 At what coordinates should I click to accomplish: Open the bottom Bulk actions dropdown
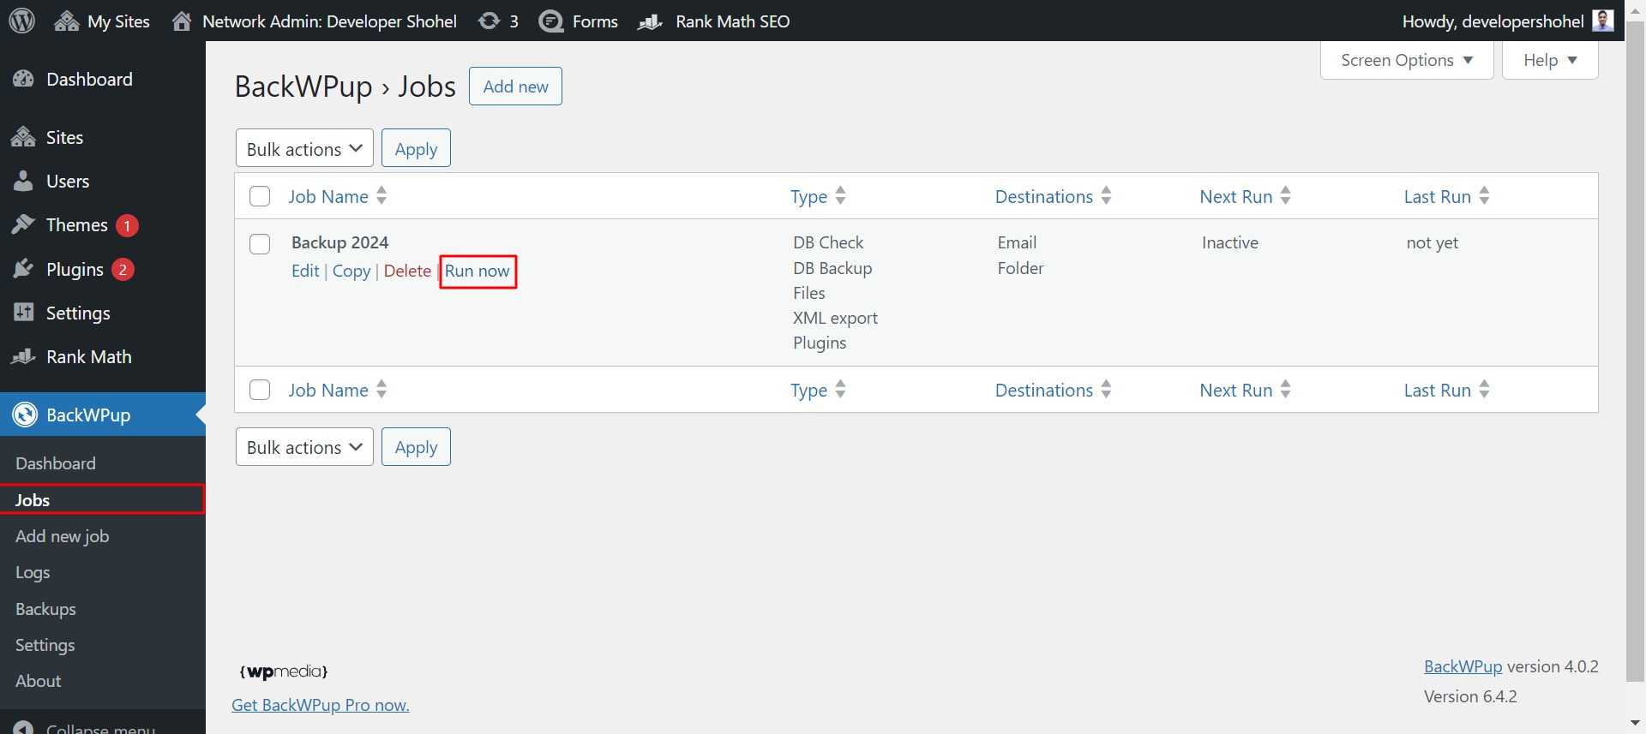tap(304, 446)
